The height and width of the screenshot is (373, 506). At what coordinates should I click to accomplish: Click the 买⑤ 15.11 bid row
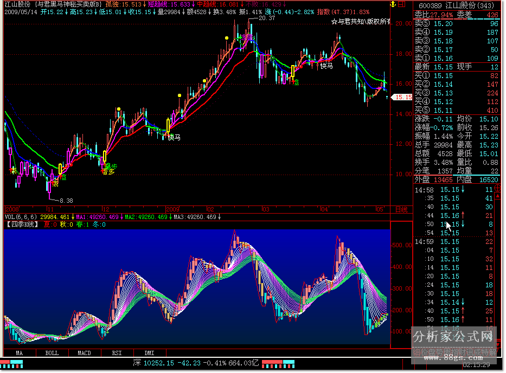(x=456, y=111)
